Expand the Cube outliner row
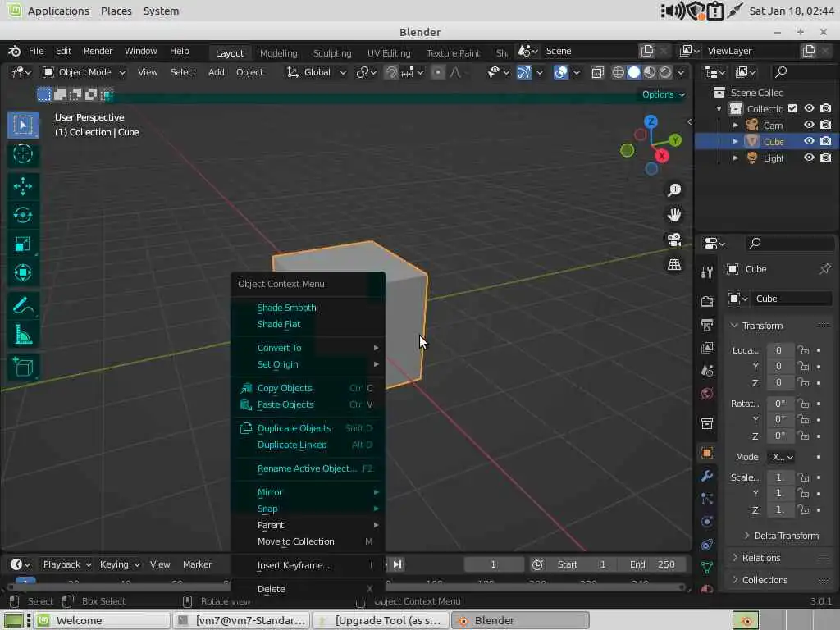The width and height of the screenshot is (840, 630). coord(735,141)
